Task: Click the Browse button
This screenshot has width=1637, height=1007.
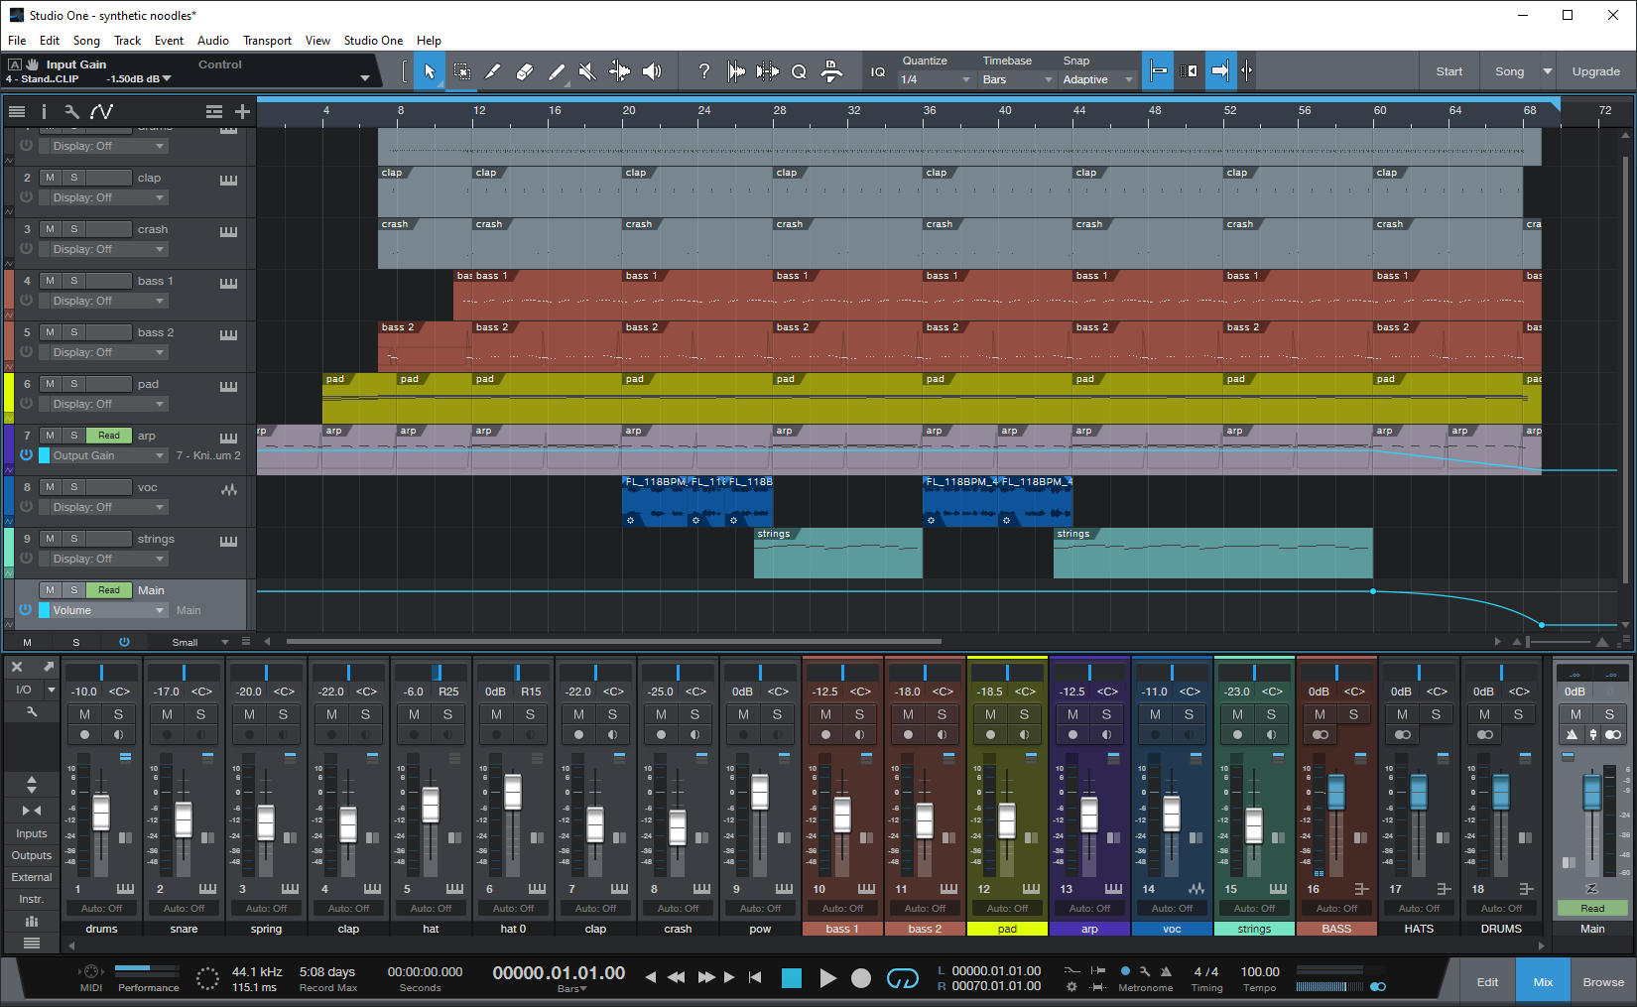Action: 1603,982
